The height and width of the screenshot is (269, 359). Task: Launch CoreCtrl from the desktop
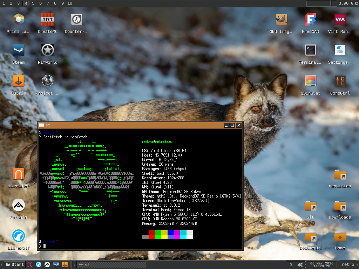coord(339,81)
